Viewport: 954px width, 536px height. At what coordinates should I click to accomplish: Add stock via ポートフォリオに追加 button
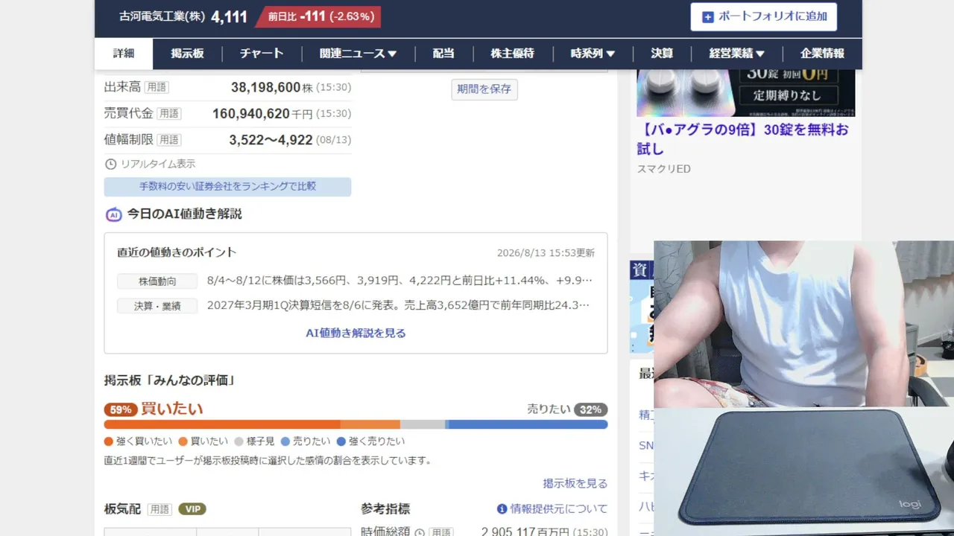pos(764,16)
